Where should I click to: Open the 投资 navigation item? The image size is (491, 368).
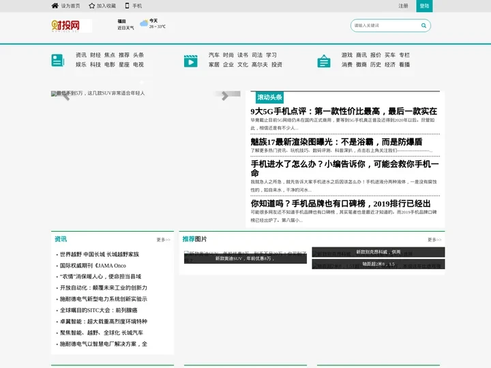click(x=277, y=65)
